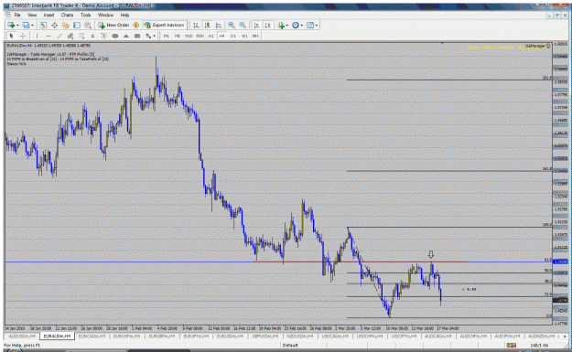This screenshot has height=352, width=572.
Task: Click the New Order button
Action: (x=113, y=26)
